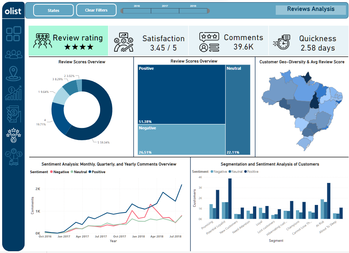Select the star reviews page icon
This screenshot has height=253, width=349.
pyautogui.click(x=13, y=135)
